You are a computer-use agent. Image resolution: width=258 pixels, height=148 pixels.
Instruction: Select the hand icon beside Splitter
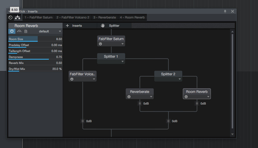103,26
